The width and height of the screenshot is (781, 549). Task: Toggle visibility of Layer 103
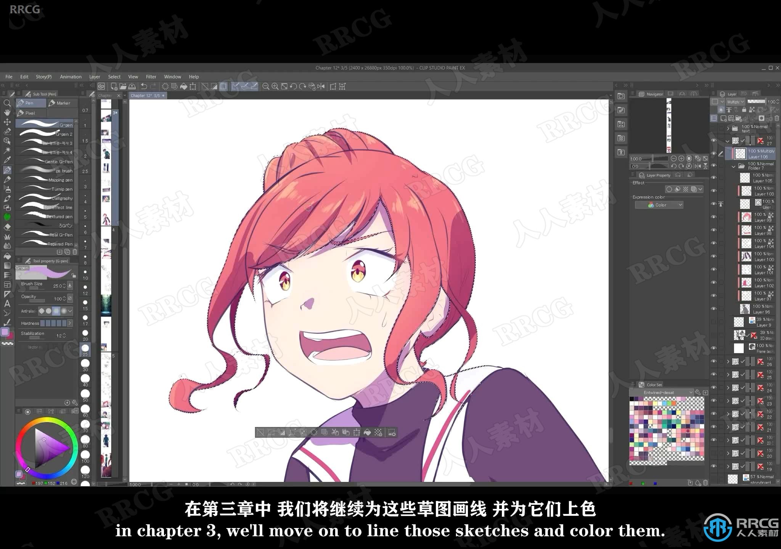[x=714, y=191]
